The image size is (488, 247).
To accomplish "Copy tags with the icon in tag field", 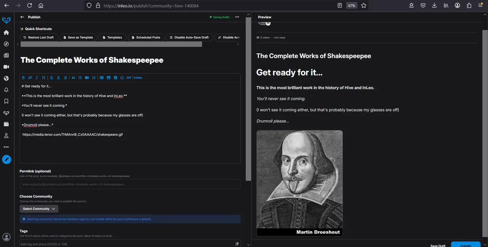I will [237, 244].
